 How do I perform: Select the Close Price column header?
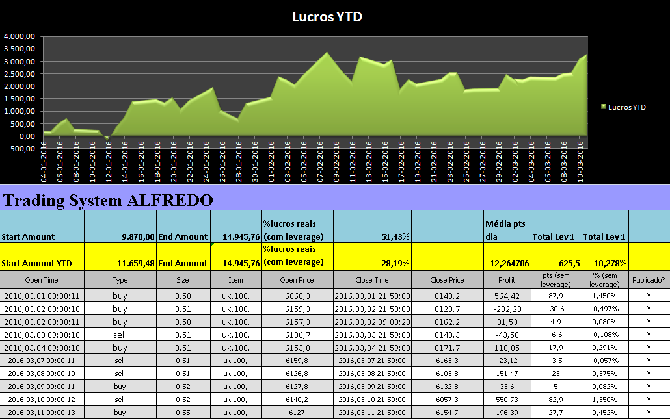(x=447, y=280)
